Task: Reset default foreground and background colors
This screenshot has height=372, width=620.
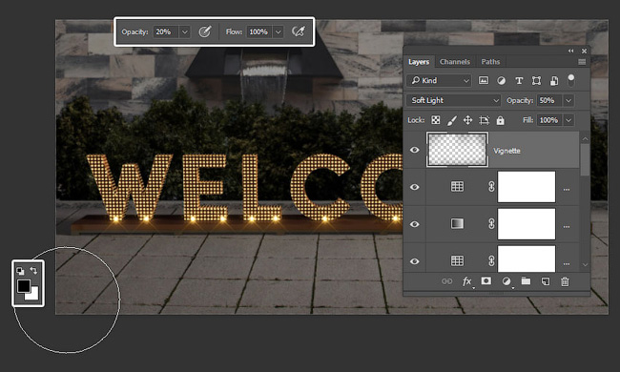Action: (x=20, y=271)
